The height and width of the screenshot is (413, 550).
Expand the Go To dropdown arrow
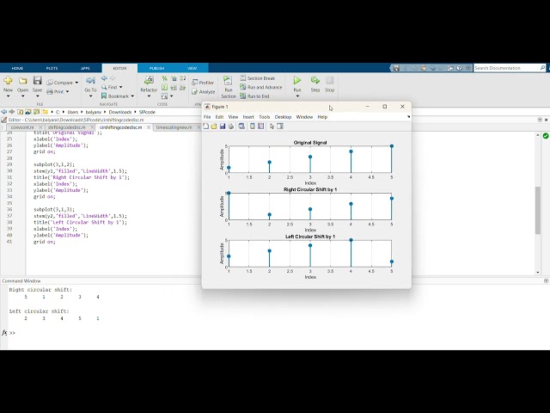tap(90, 96)
